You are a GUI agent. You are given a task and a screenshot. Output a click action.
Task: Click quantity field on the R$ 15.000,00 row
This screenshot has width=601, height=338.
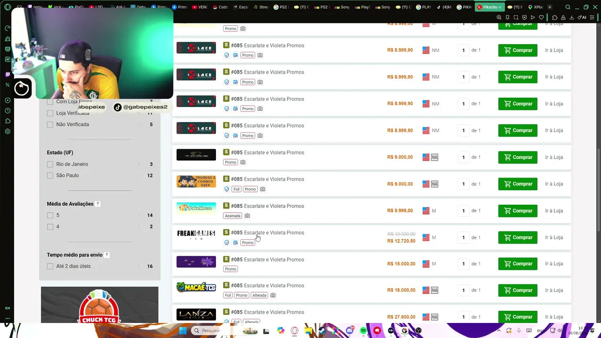[x=463, y=264]
